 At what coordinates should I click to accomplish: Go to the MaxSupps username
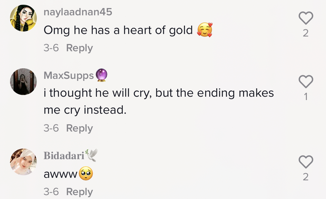[69, 75]
